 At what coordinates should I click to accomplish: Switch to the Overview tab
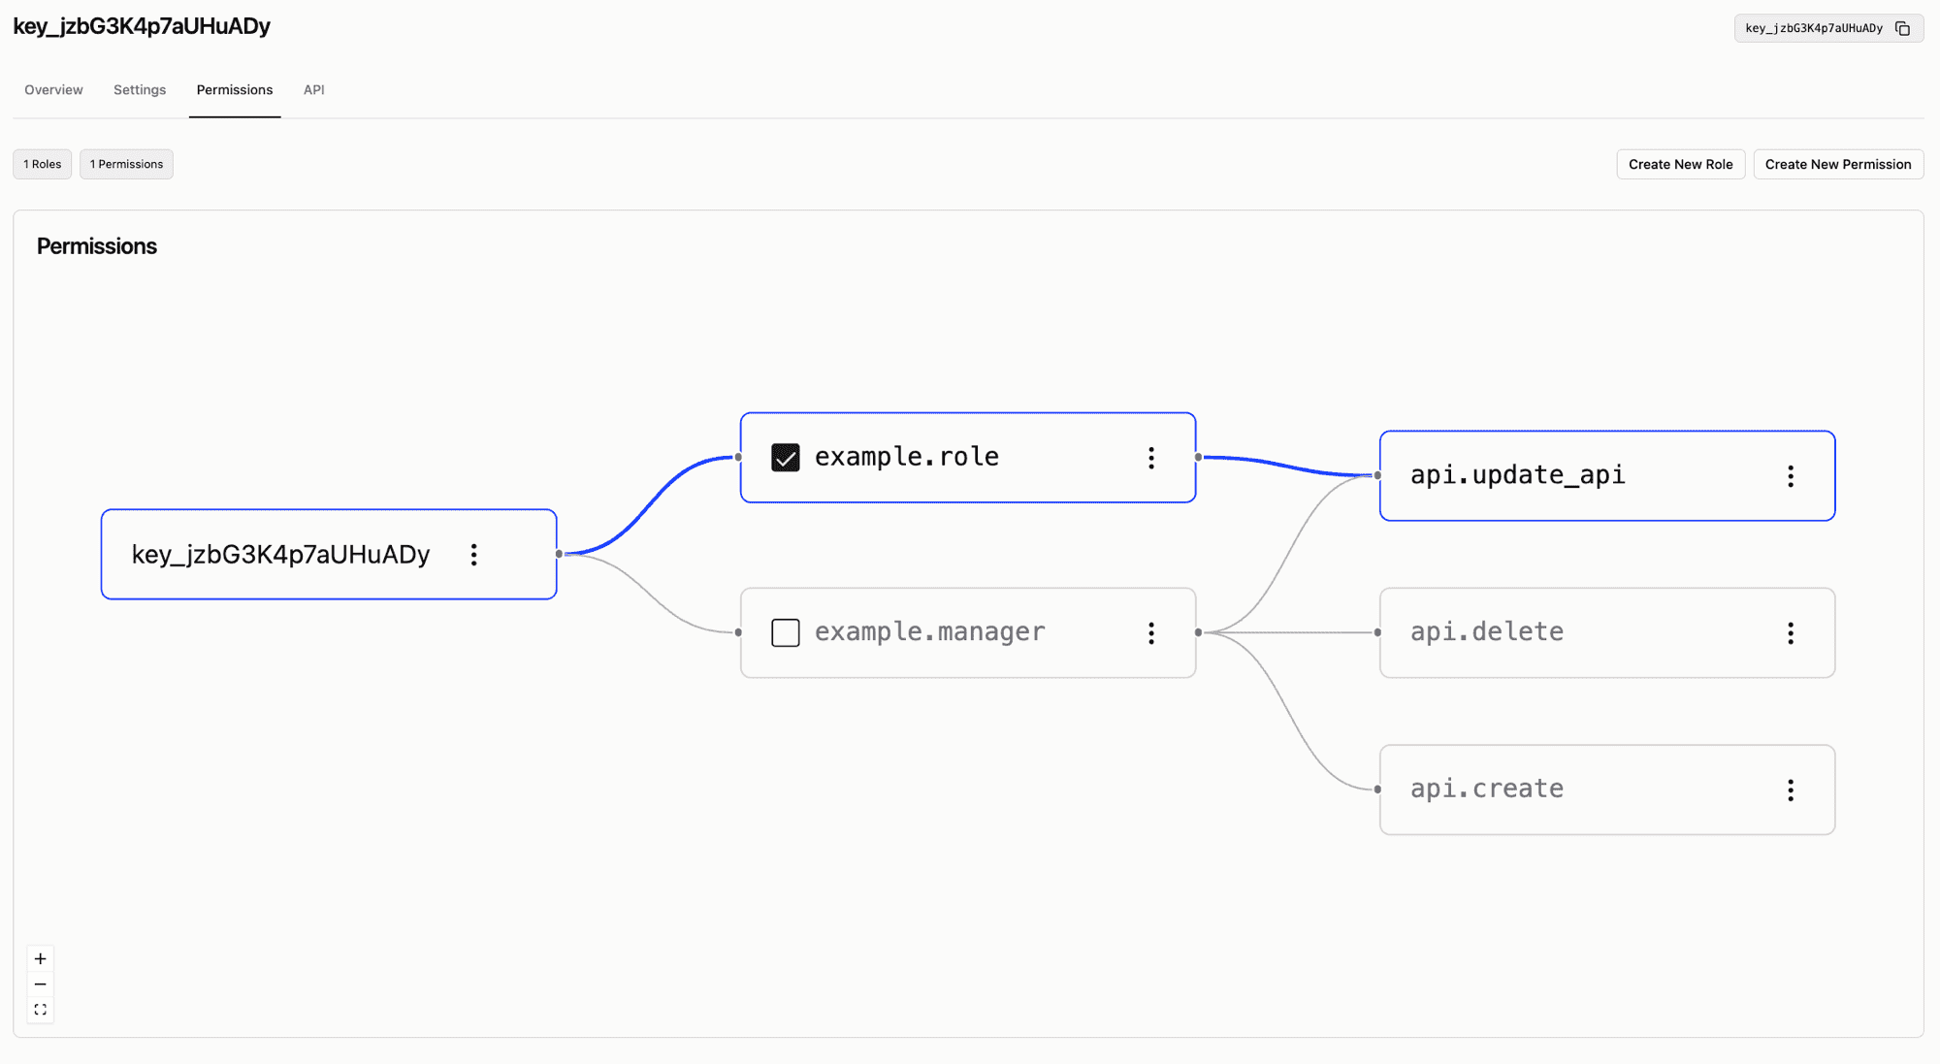point(52,89)
